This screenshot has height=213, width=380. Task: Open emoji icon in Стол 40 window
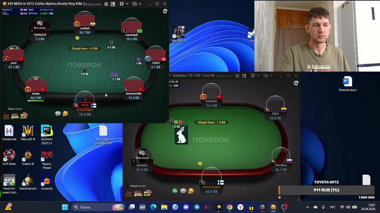pos(191,191)
